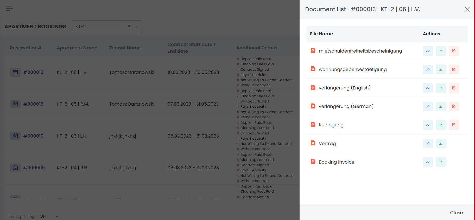Click the Reservation# column header
The height and width of the screenshot is (220, 475).
point(26,48)
